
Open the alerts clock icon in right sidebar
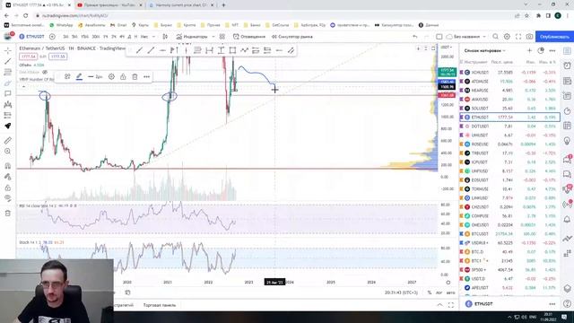click(567, 65)
